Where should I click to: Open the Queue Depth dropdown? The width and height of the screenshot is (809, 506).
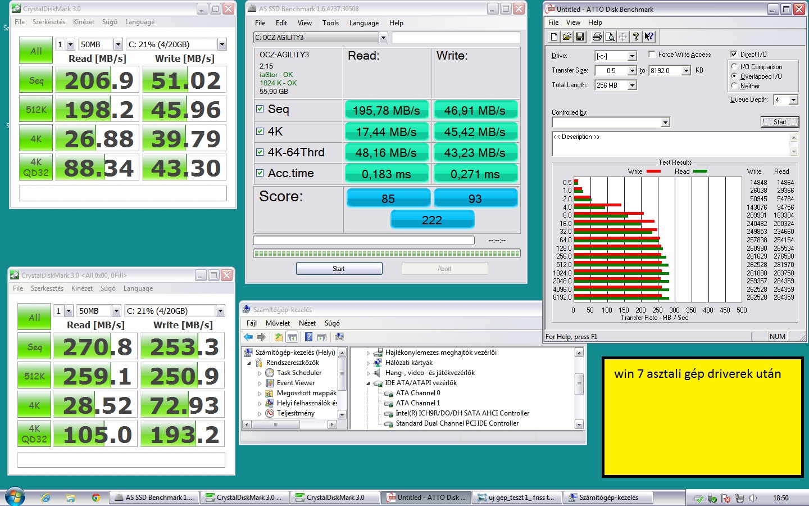point(793,100)
